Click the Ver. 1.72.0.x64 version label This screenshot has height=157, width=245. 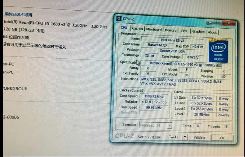click(149, 137)
